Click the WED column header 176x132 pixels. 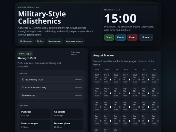pyautogui.click(x=126, y=70)
